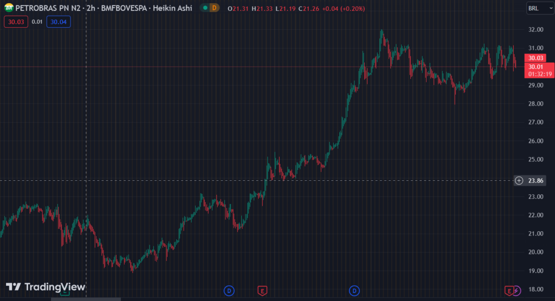The image size is (555, 301).
Task: Click the 22.00 price scale label
Action: pyautogui.click(x=535, y=215)
